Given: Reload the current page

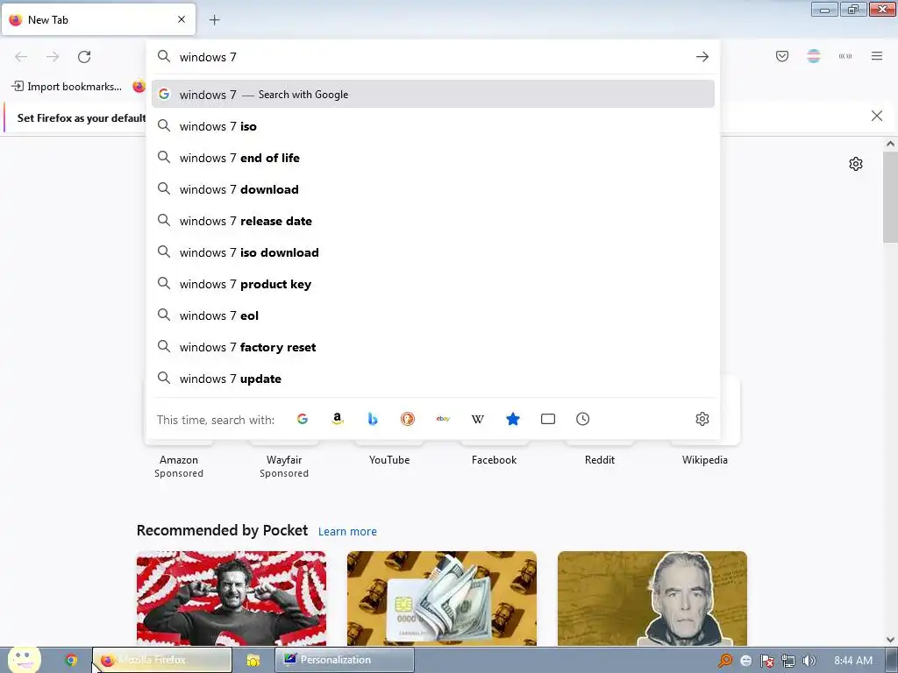Looking at the screenshot, I should point(84,57).
